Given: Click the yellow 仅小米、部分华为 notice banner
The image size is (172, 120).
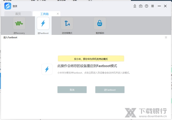Looking at the screenshot, I should click(x=91, y=59).
